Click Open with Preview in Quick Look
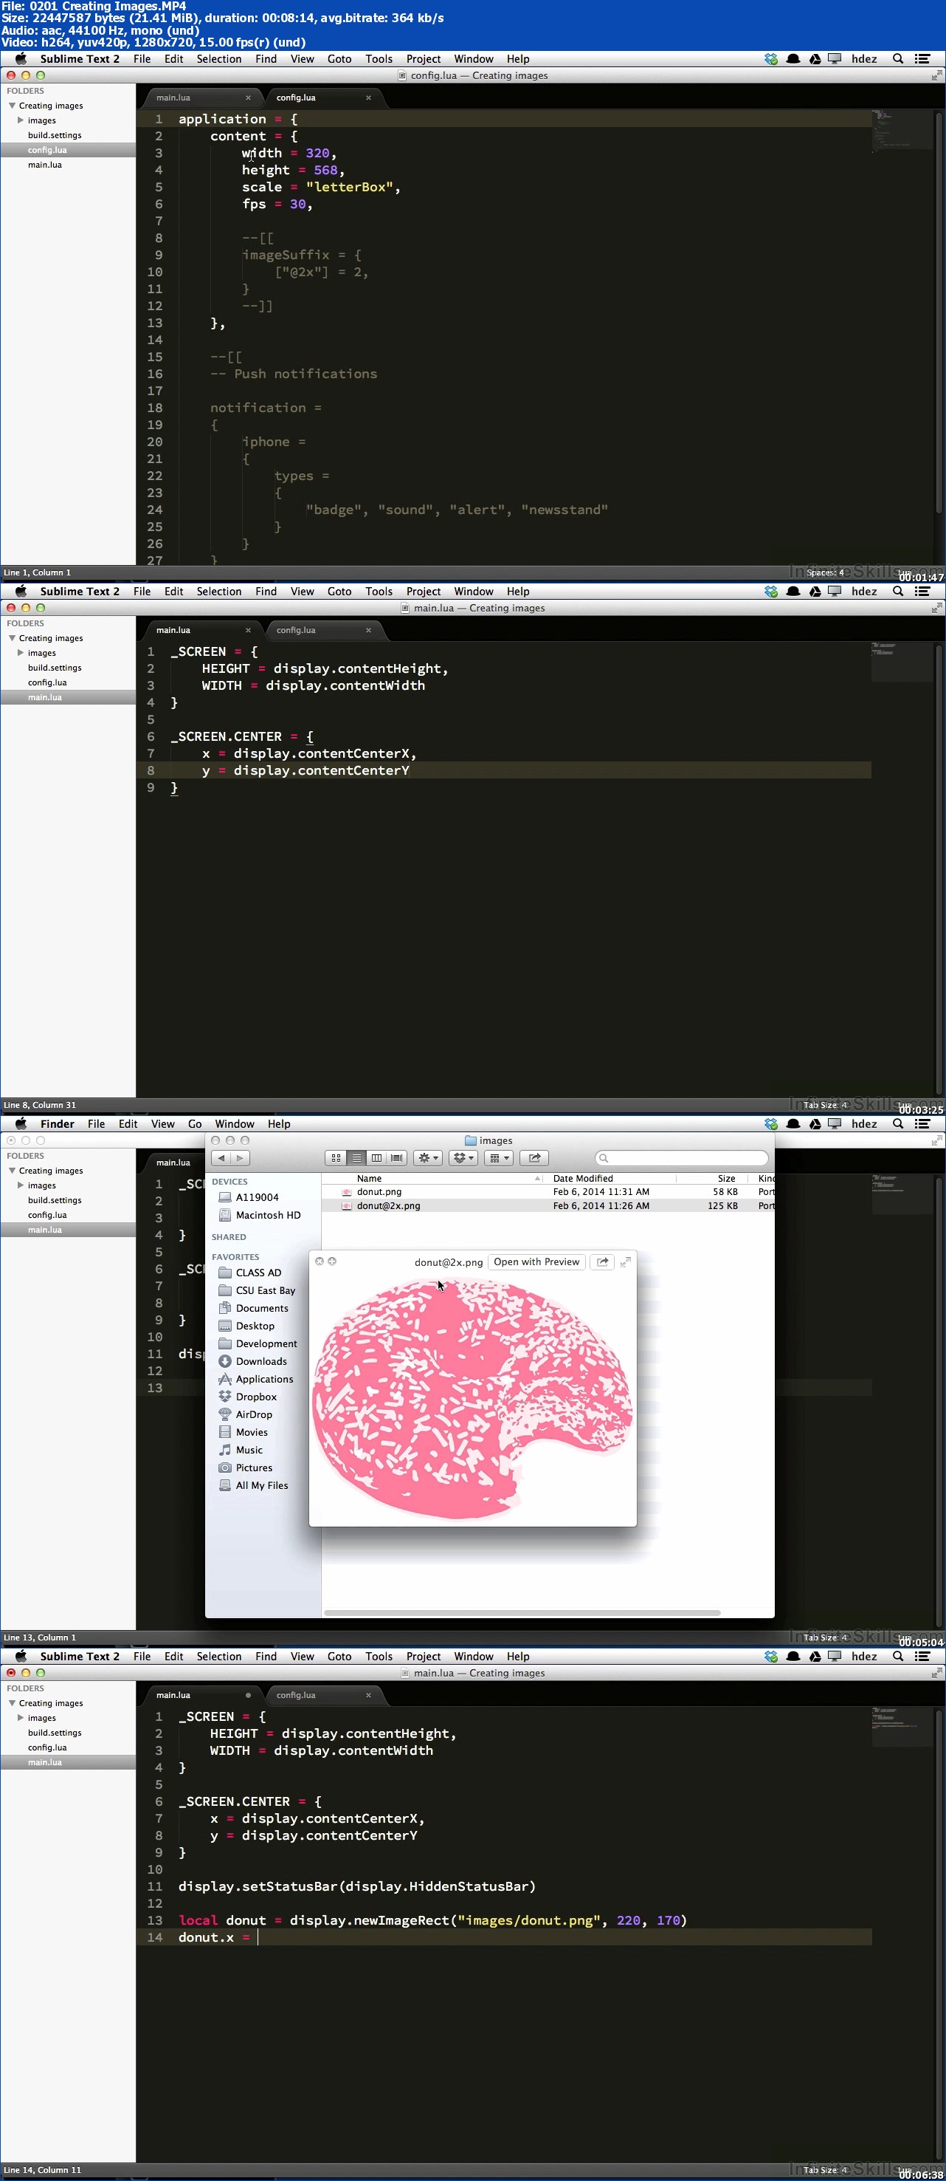The height and width of the screenshot is (2181, 946). (x=536, y=1261)
